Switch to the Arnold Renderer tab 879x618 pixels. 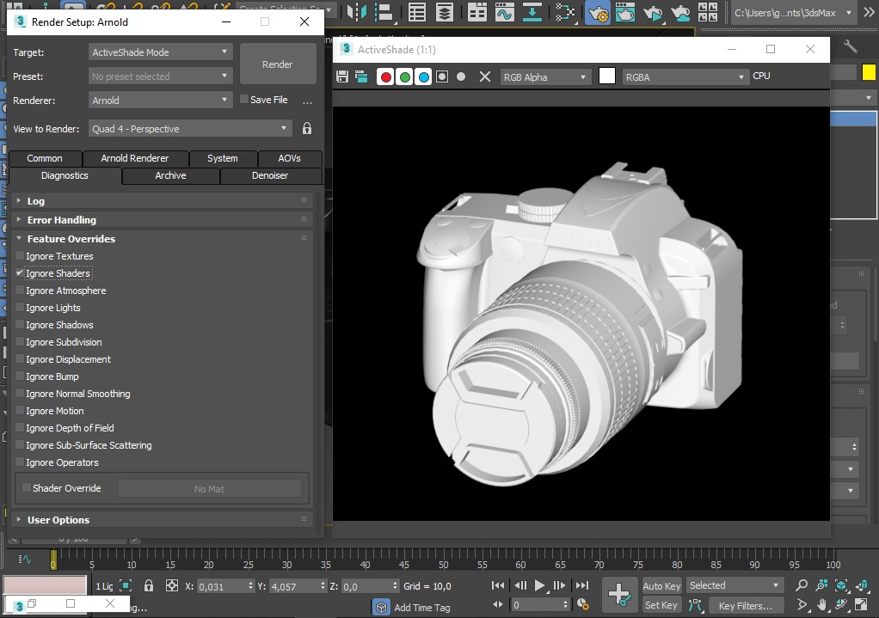click(134, 158)
